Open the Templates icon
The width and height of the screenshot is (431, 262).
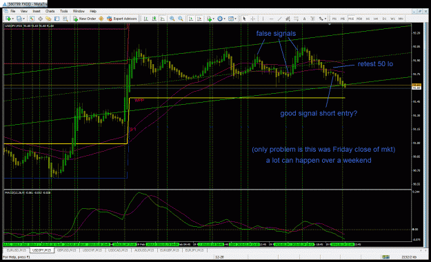pyautogui.click(x=231, y=19)
